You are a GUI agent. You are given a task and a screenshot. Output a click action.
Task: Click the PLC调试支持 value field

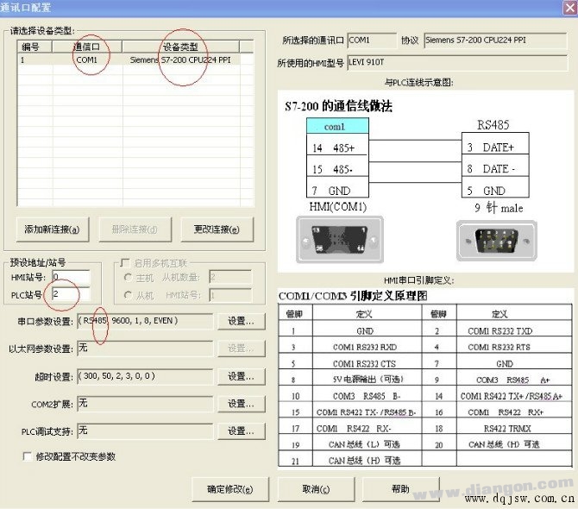[145, 430]
